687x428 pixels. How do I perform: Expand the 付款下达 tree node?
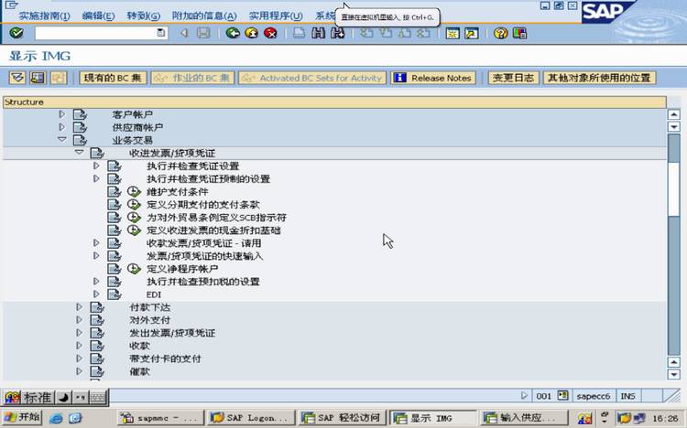coord(80,307)
